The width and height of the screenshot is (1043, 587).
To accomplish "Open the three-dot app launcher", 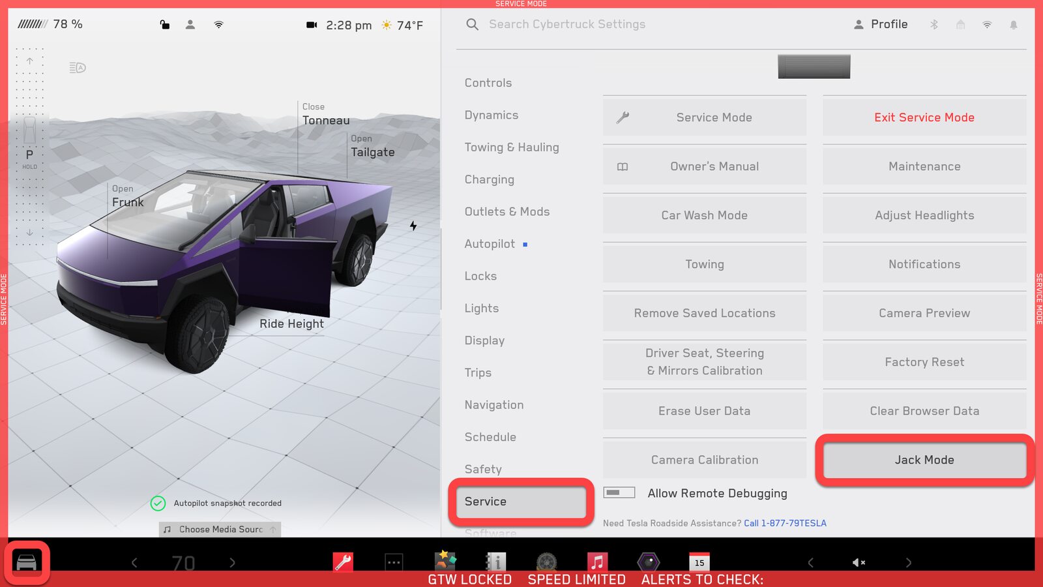I will pos(394,562).
